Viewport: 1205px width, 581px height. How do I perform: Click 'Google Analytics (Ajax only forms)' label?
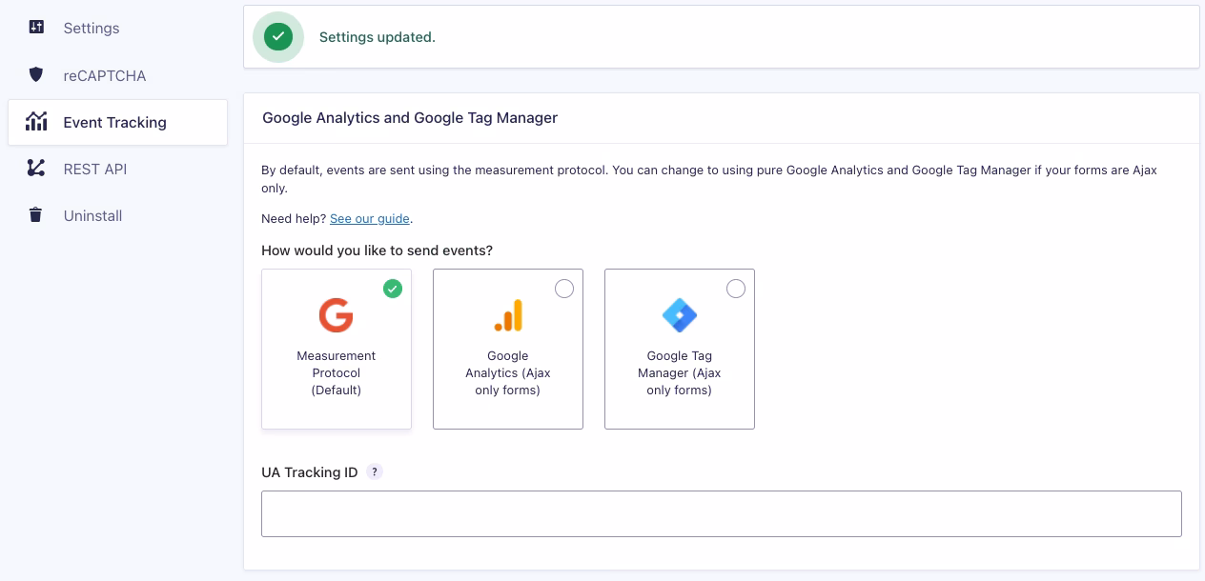click(x=508, y=372)
